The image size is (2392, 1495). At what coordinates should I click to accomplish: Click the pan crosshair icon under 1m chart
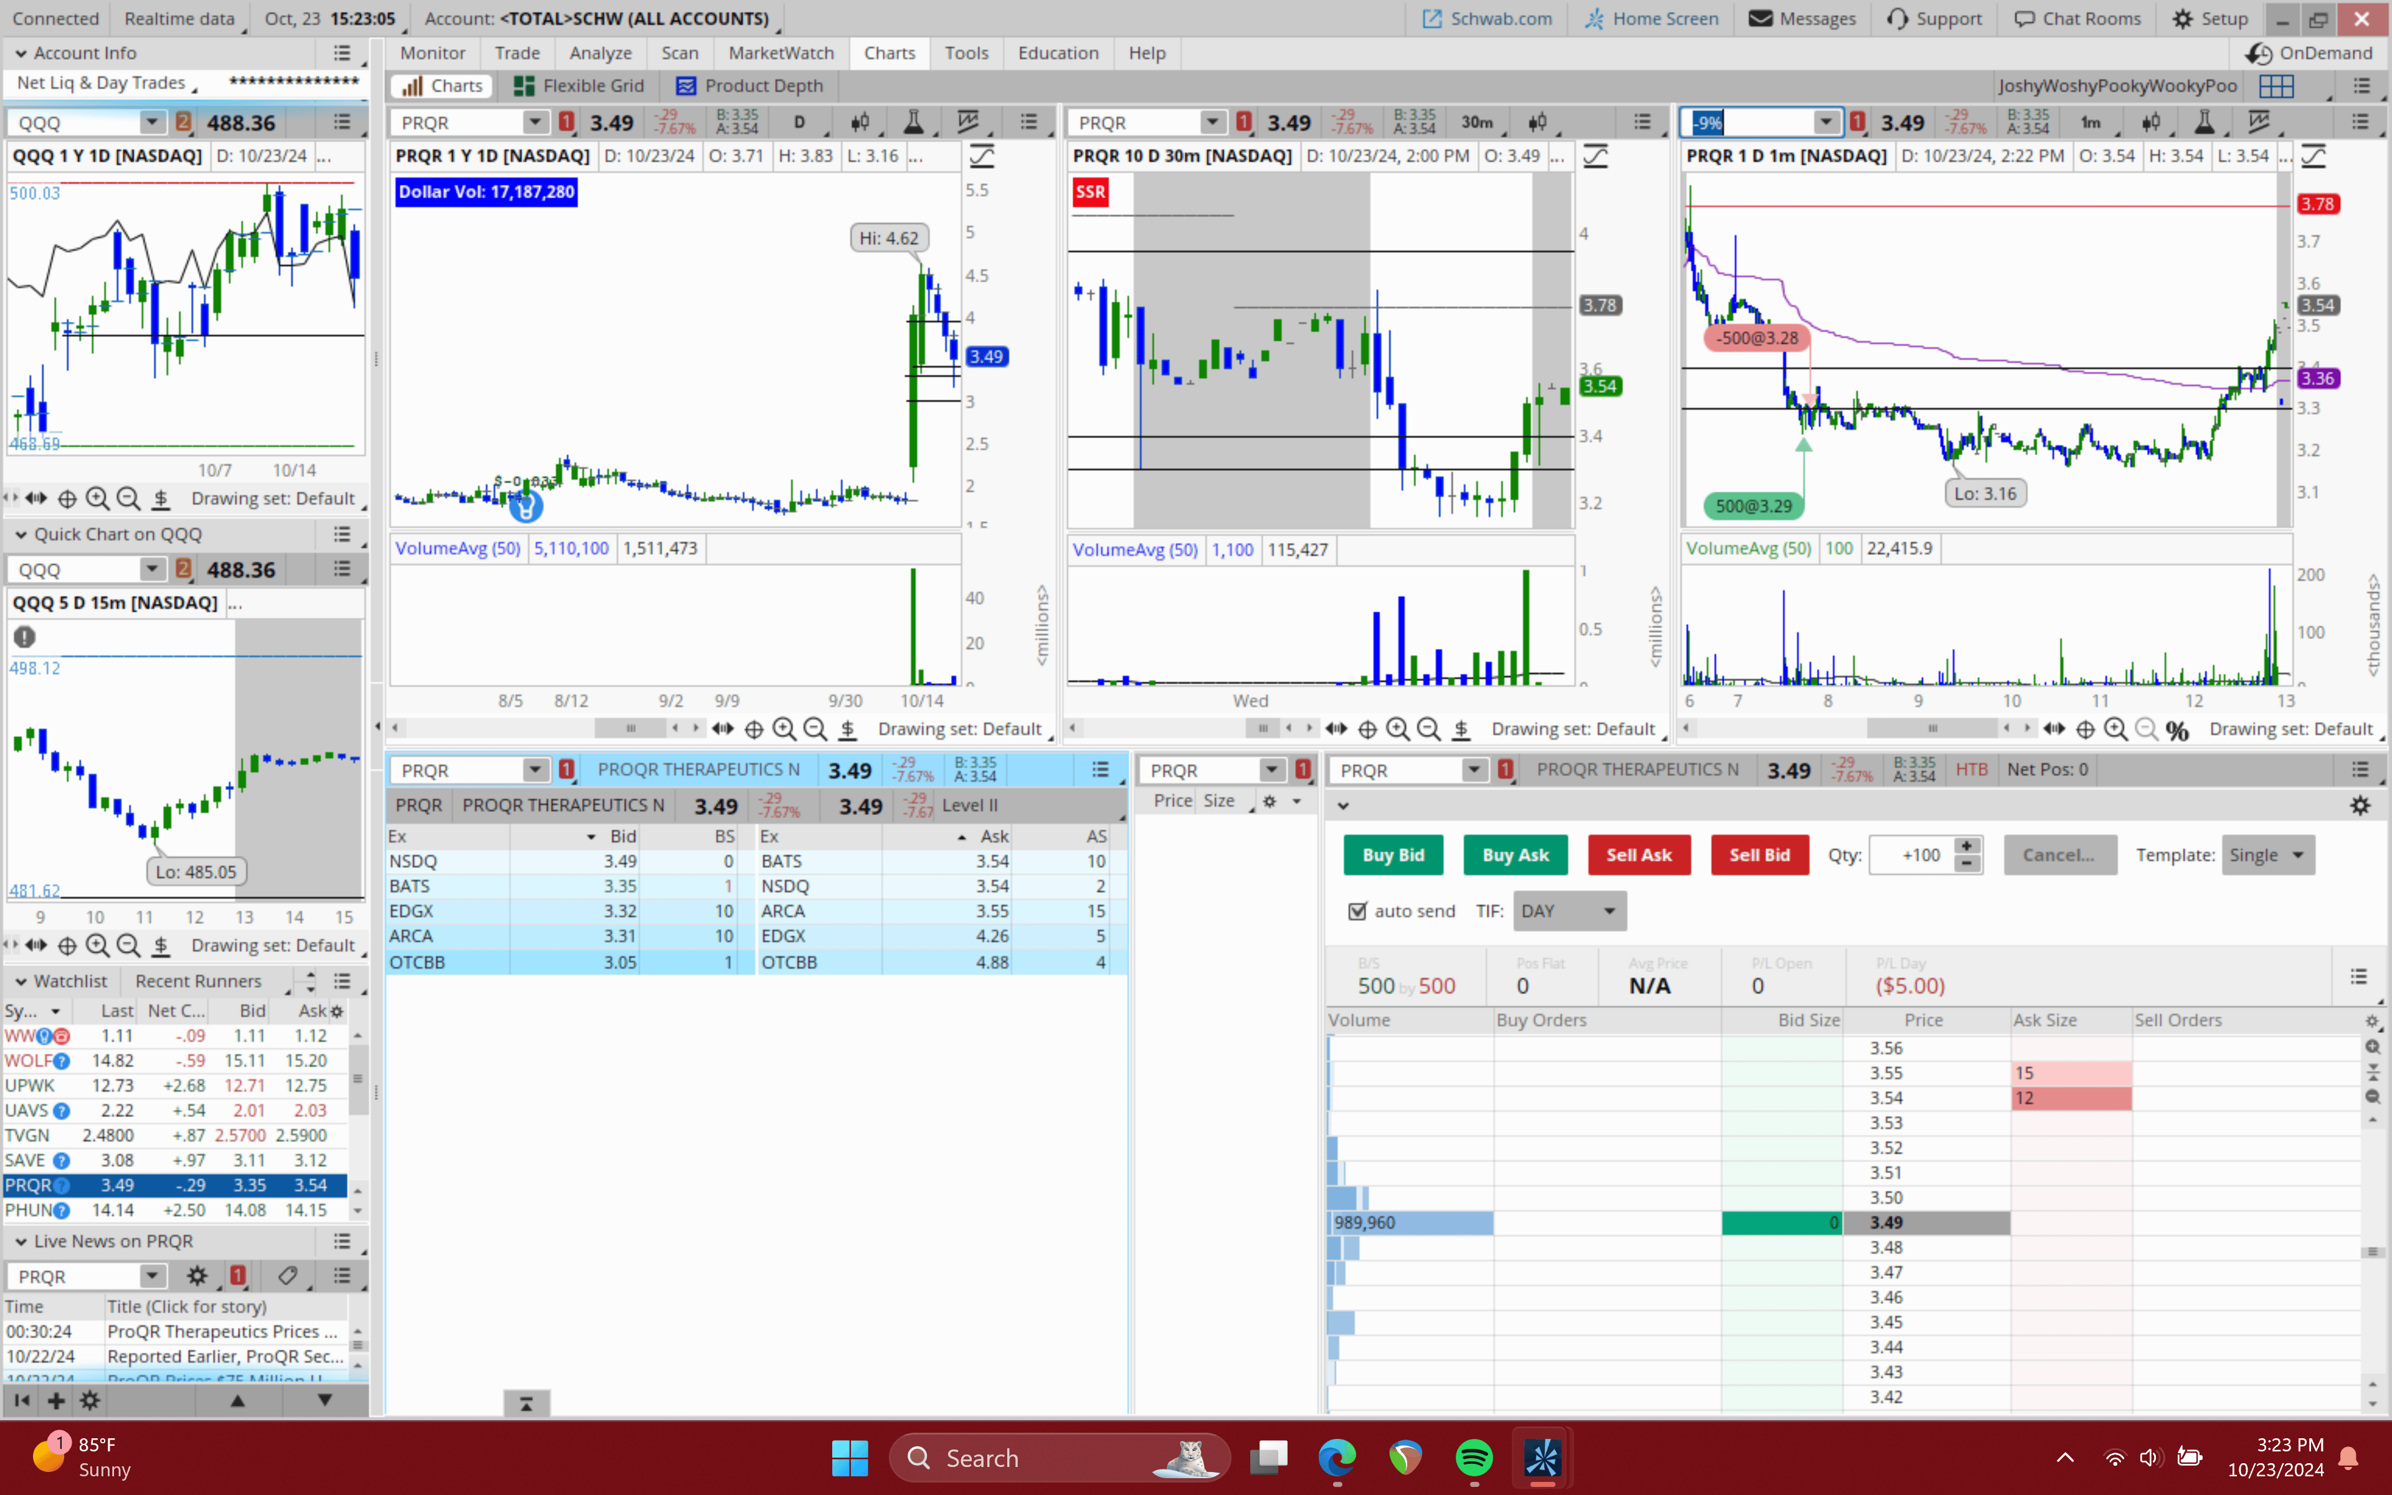(2085, 729)
